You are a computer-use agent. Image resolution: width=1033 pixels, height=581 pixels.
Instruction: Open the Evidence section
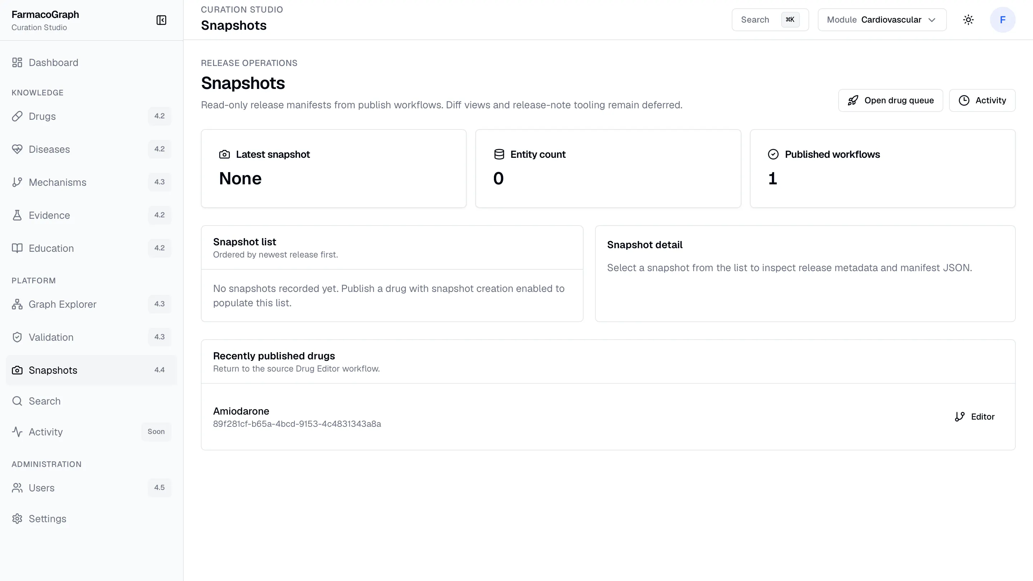(x=91, y=215)
